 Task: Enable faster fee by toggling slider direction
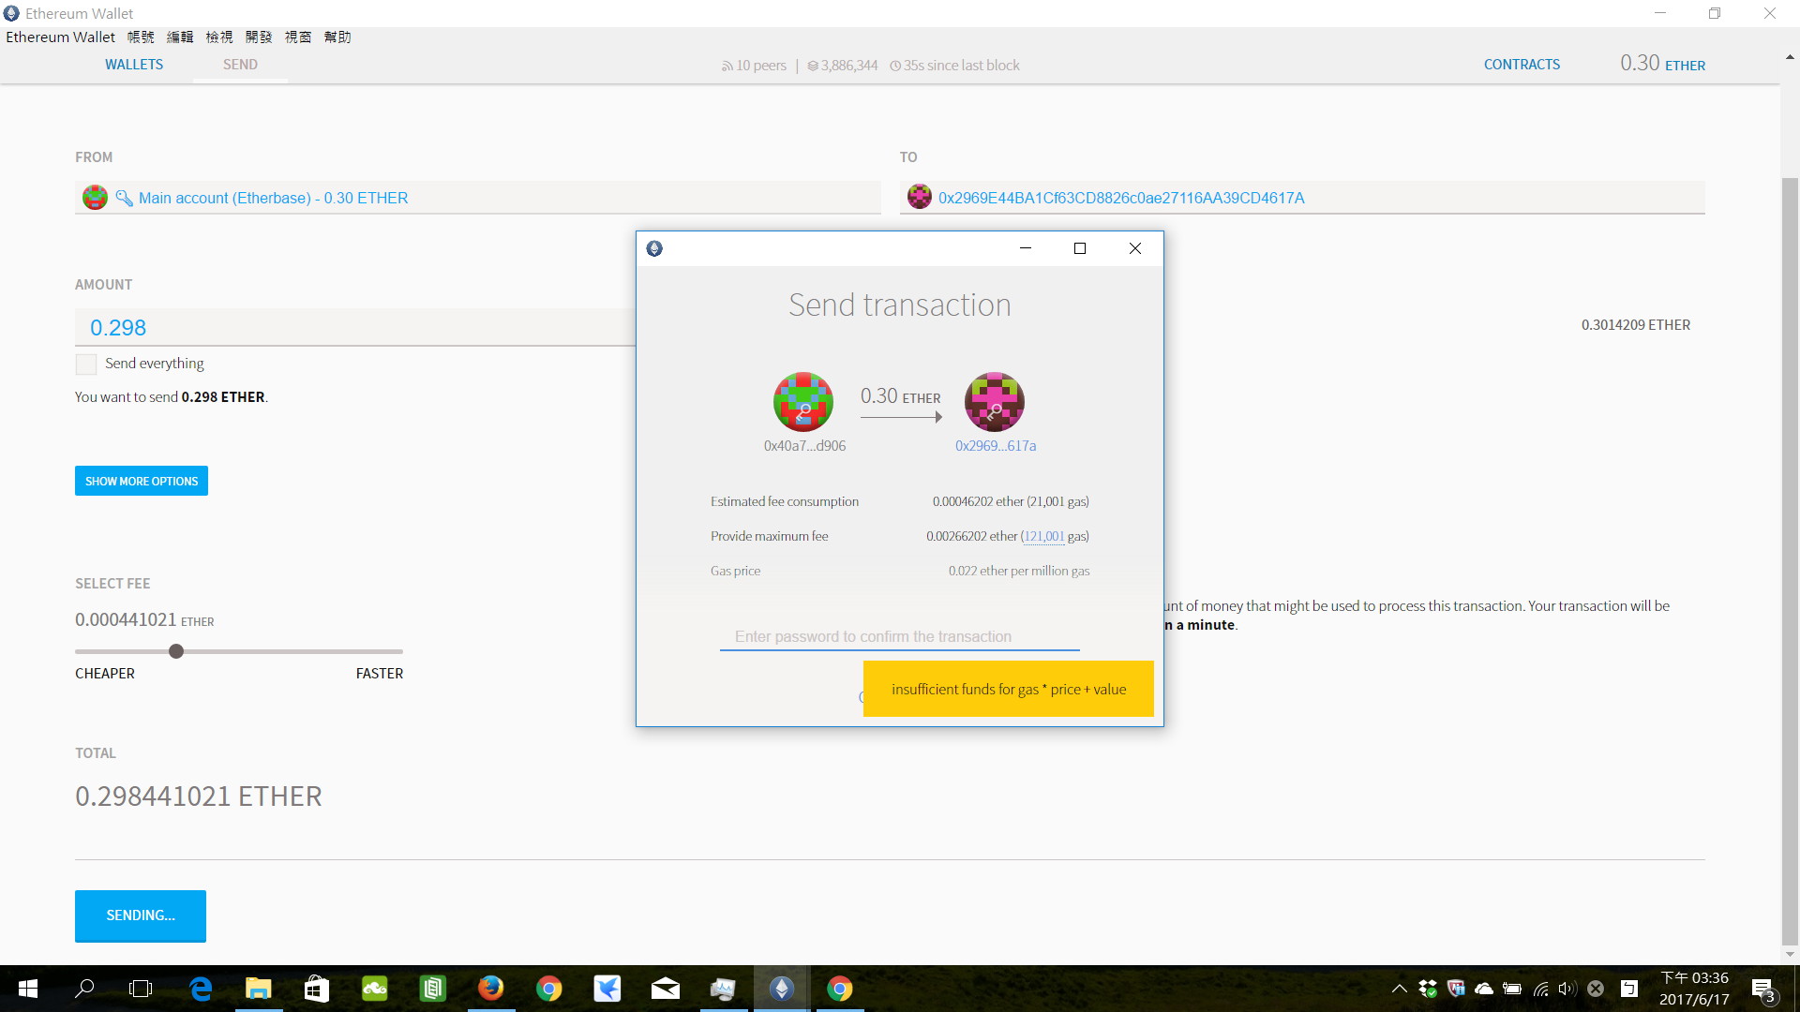[x=400, y=651]
